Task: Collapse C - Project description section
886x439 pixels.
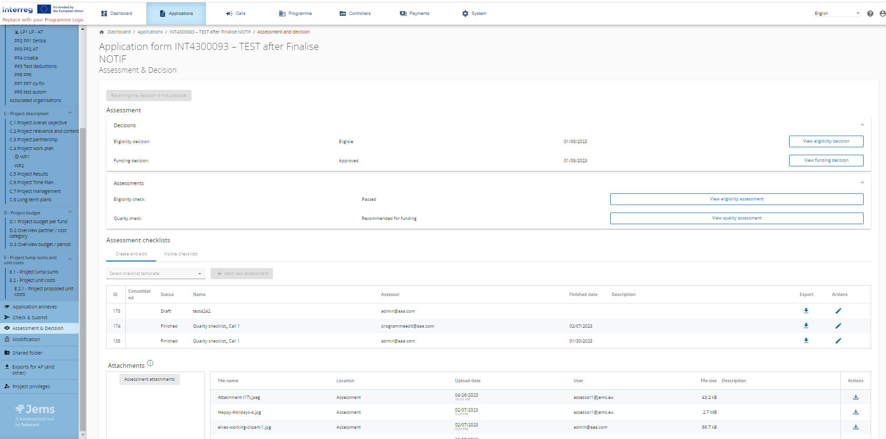Action: (70, 113)
